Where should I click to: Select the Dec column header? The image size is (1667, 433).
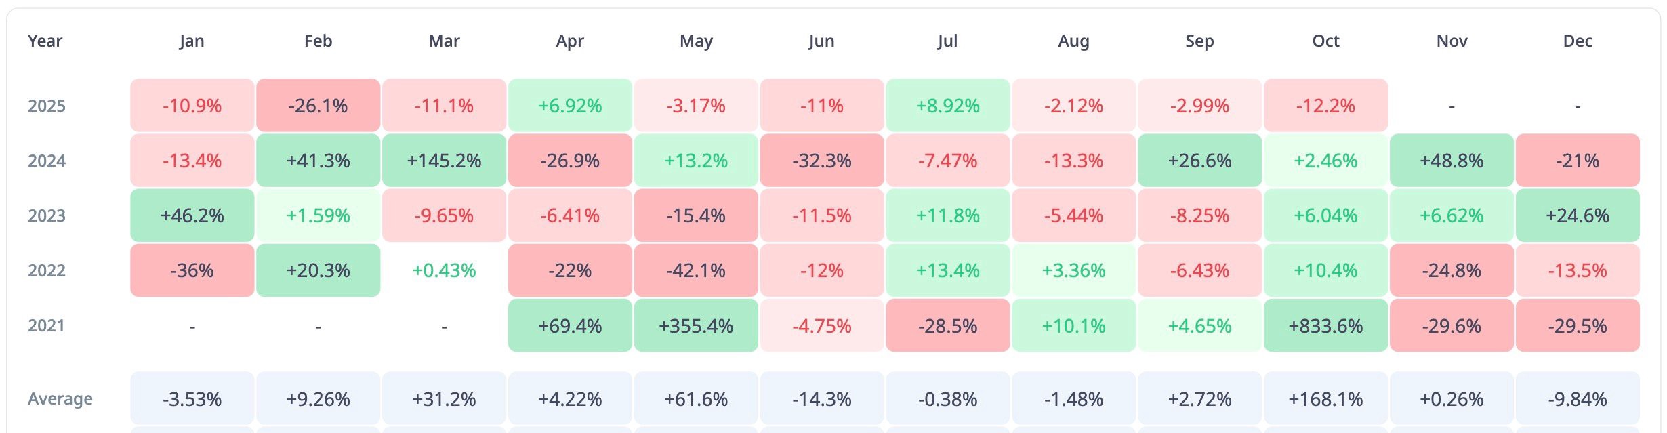point(1578,41)
